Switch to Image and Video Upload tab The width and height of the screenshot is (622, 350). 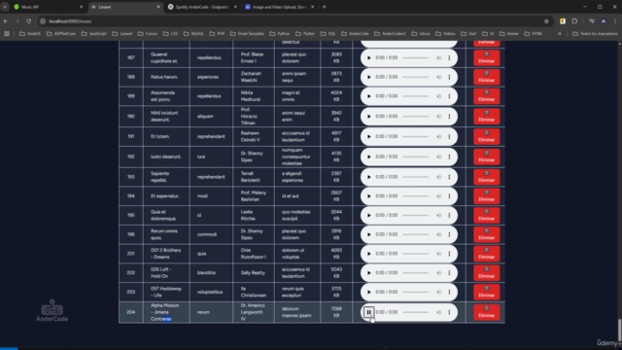[279, 7]
